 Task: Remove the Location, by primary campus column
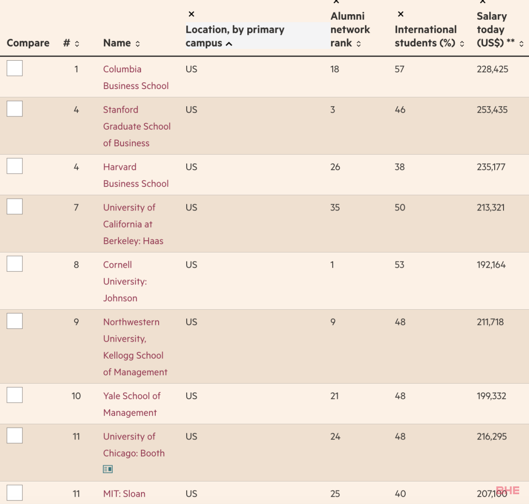pos(192,14)
